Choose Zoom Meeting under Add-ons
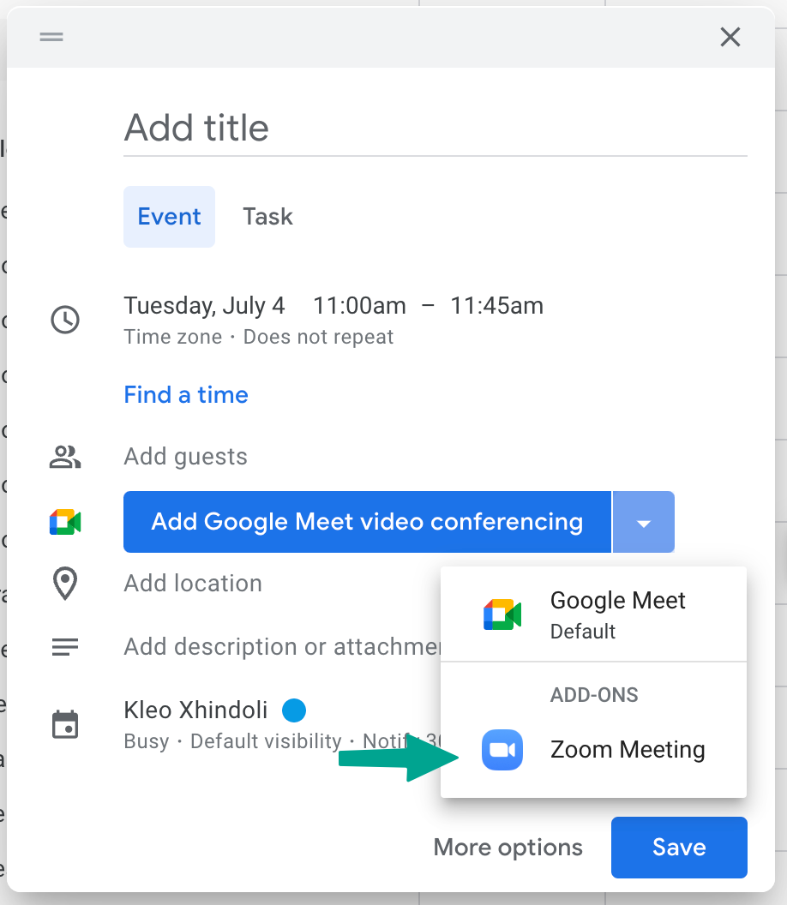Screen dimensions: 787x905 point(627,749)
